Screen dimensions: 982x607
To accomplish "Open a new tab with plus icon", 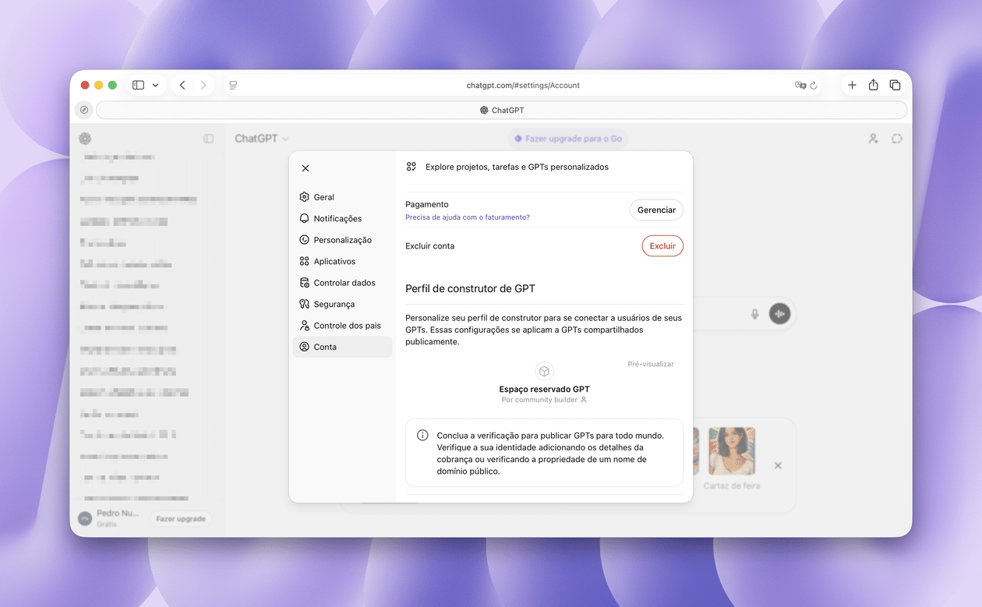I will point(852,85).
